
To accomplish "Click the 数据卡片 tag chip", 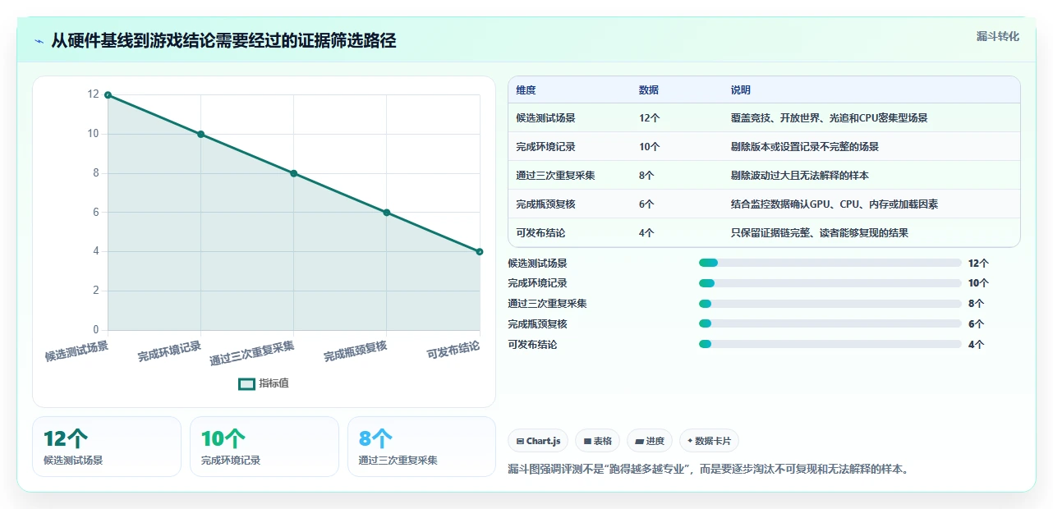I will point(709,441).
